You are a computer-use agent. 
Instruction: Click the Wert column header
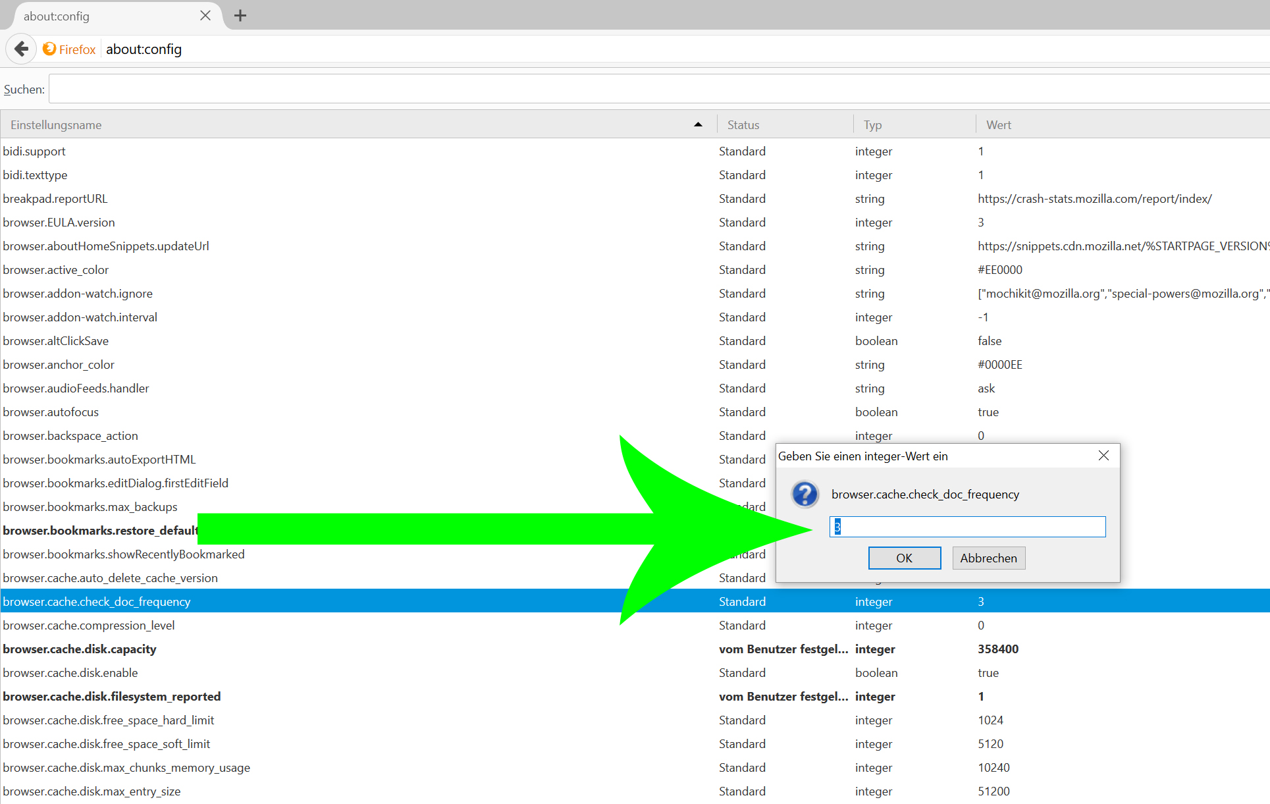[998, 124]
